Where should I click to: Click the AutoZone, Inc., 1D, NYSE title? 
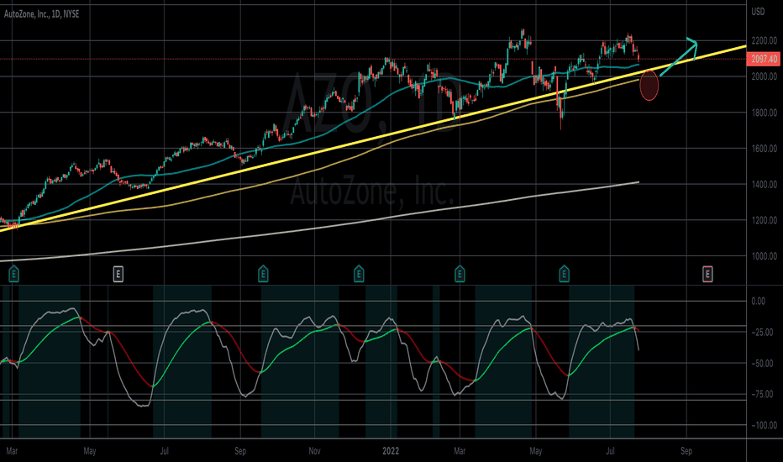[41, 14]
